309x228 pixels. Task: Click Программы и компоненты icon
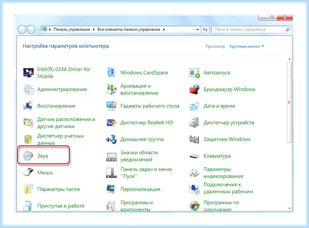(x=111, y=206)
